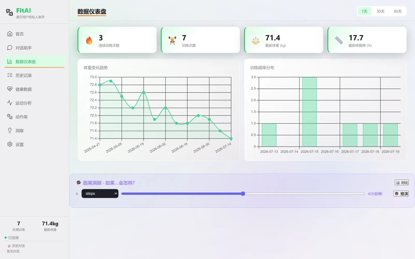Click the slider handle at 420分钟
The height and width of the screenshot is (259, 415).
243,194
